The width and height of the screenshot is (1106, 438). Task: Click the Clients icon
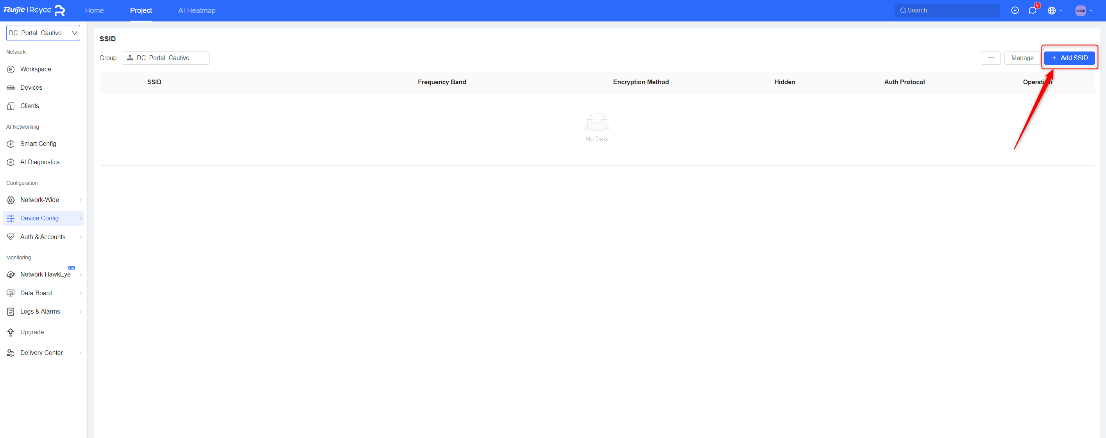point(11,106)
